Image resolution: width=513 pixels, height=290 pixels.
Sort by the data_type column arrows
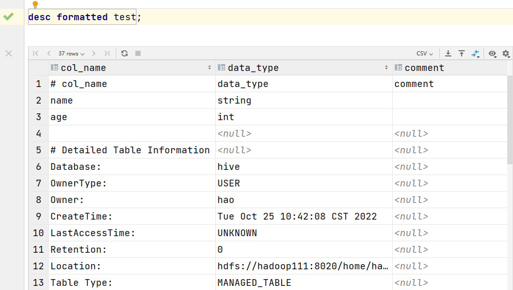(x=386, y=68)
